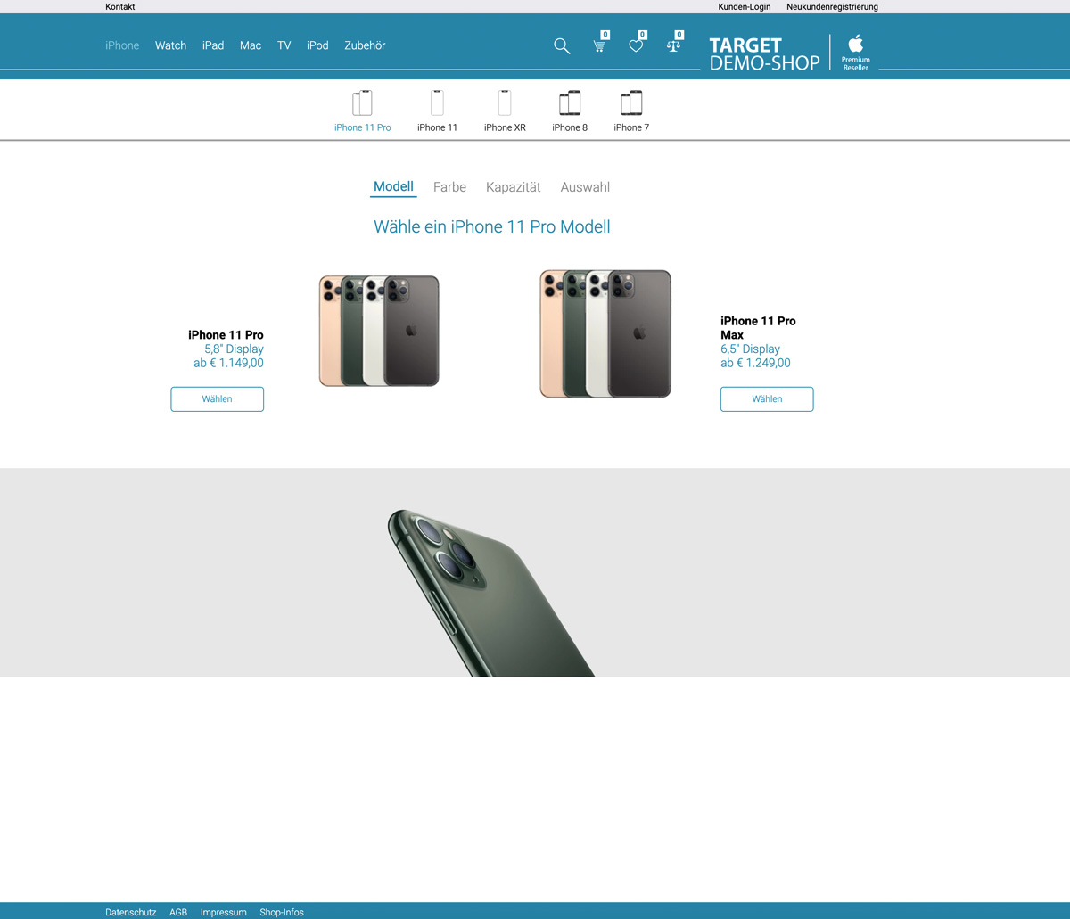This screenshot has height=919, width=1070.
Task: Open the Mac menu item
Action: click(x=251, y=45)
